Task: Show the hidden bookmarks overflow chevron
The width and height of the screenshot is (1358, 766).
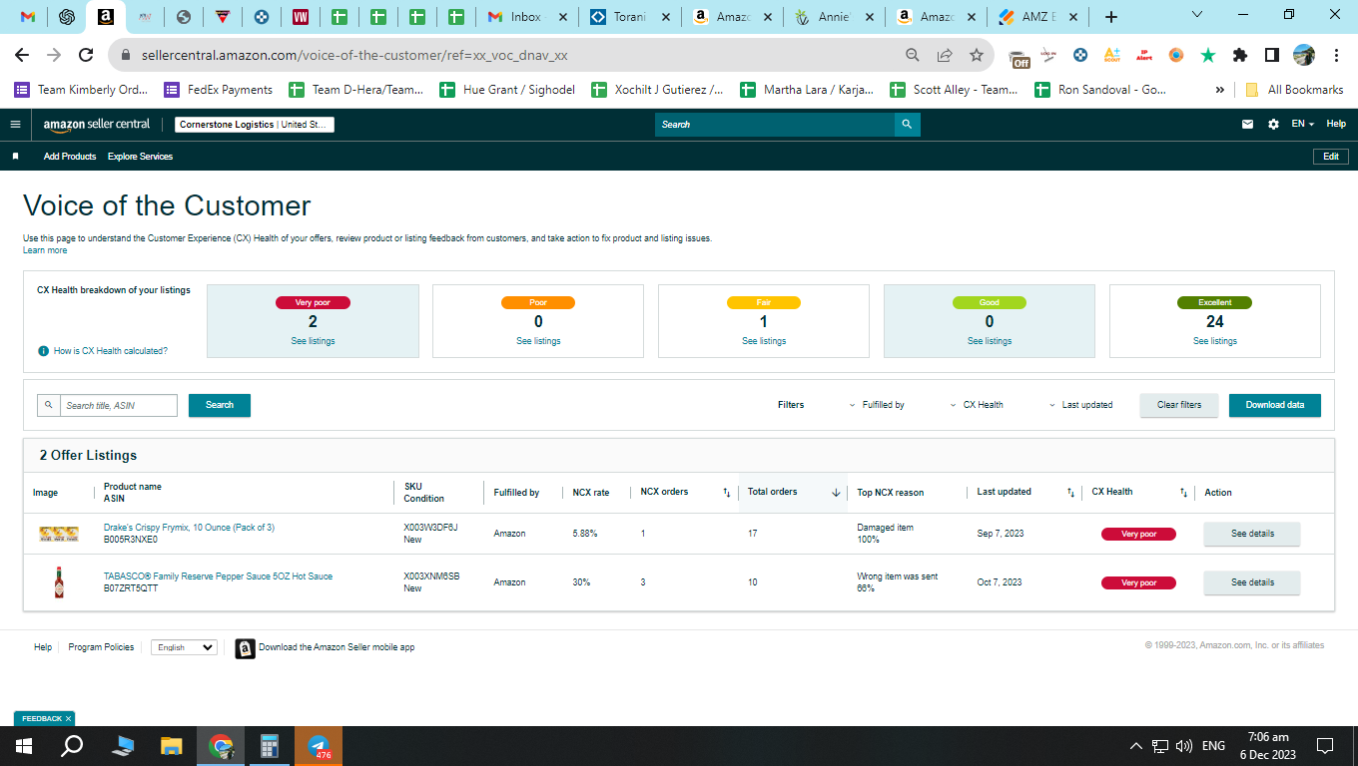Action: [x=1220, y=90]
